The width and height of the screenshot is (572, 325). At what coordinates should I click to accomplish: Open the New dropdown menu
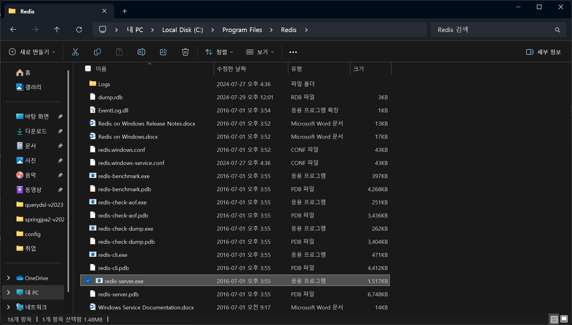point(32,52)
